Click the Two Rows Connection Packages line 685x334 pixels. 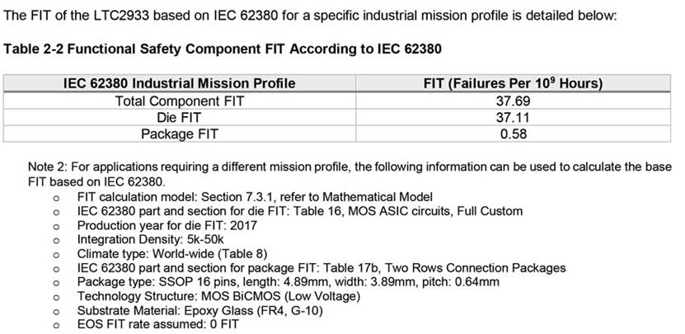point(321,268)
